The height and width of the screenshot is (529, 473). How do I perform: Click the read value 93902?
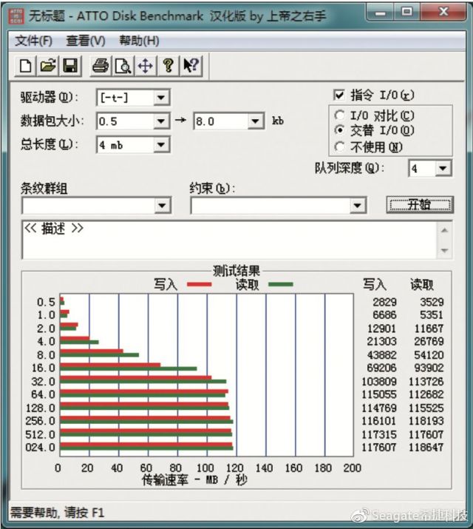429,368
